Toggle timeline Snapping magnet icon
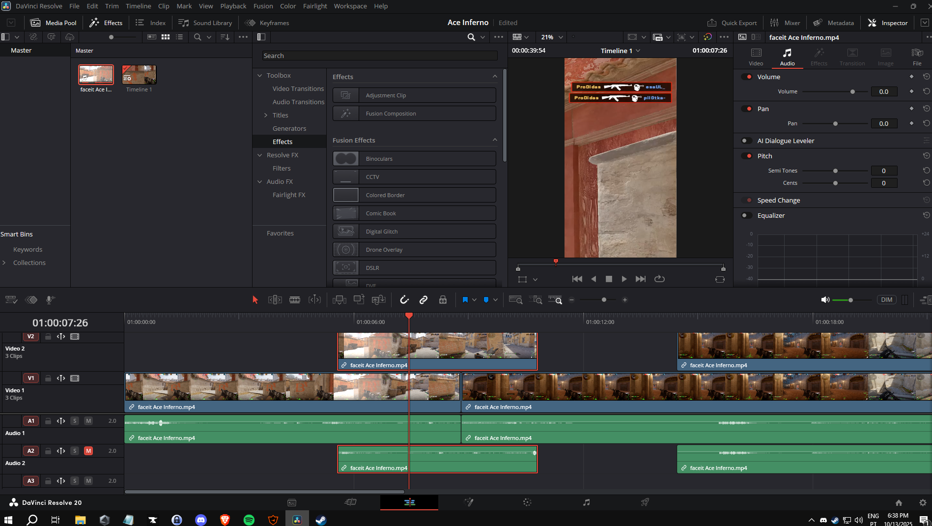 click(404, 300)
